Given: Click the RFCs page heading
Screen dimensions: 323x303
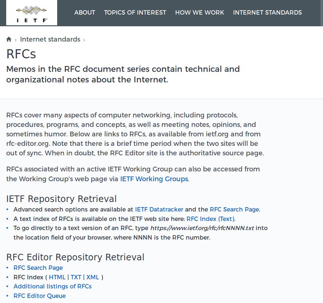Looking at the screenshot, I should pyautogui.click(x=21, y=54).
